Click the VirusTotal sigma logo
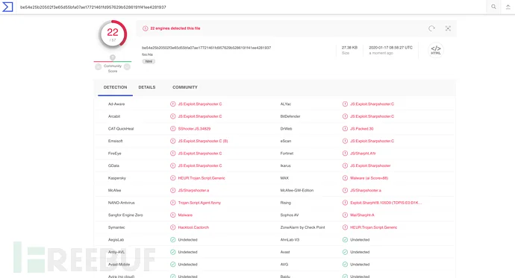The image size is (515, 278). [x=7, y=7]
